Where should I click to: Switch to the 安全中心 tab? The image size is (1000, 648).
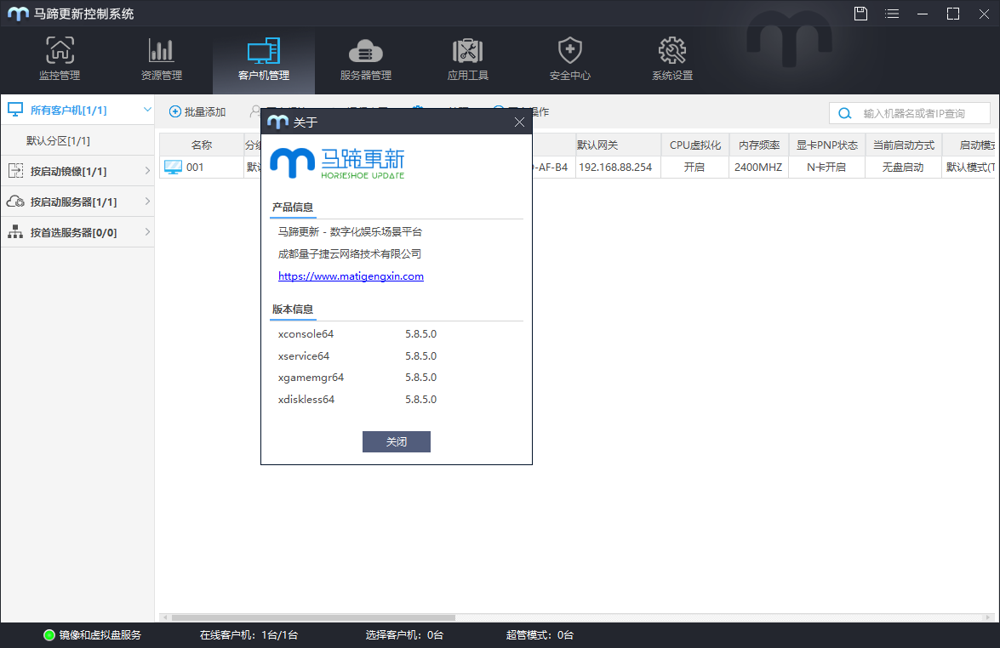569,60
